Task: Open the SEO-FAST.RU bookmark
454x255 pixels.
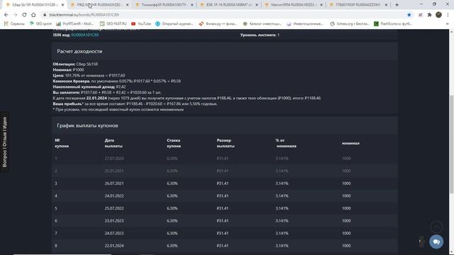Action: [113, 23]
